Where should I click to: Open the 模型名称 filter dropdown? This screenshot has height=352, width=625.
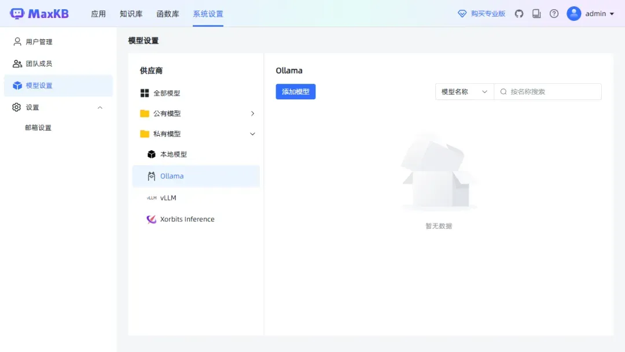464,91
